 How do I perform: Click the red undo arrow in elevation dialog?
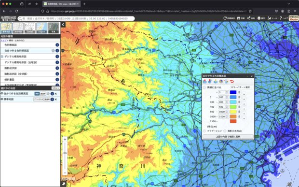coord(232,82)
